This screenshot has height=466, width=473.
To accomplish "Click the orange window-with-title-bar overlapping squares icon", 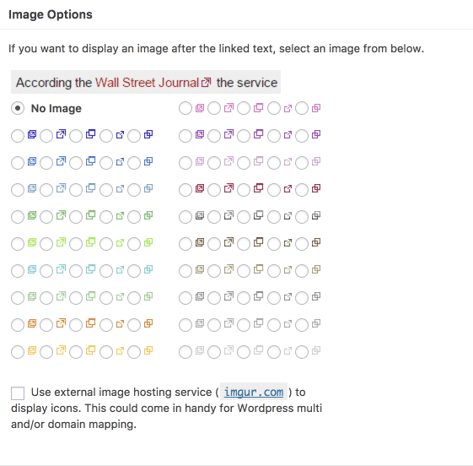I will tap(90, 323).
